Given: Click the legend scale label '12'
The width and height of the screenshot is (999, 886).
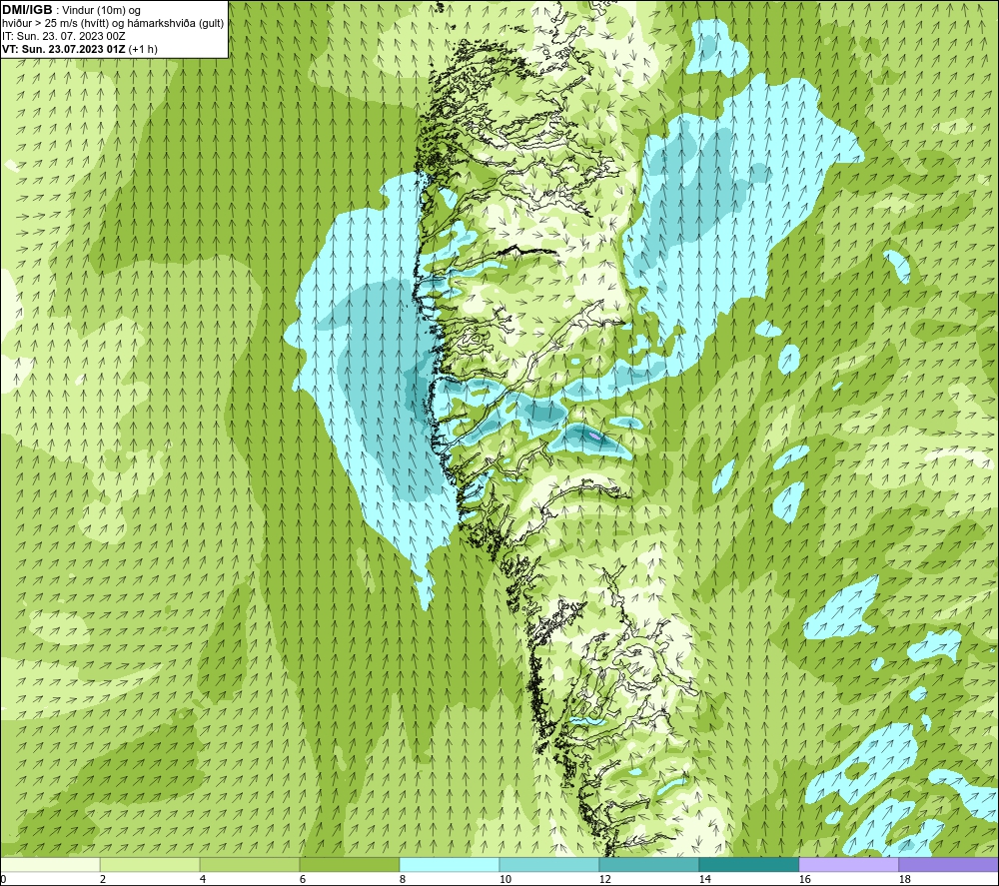Looking at the screenshot, I should (605, 879).
